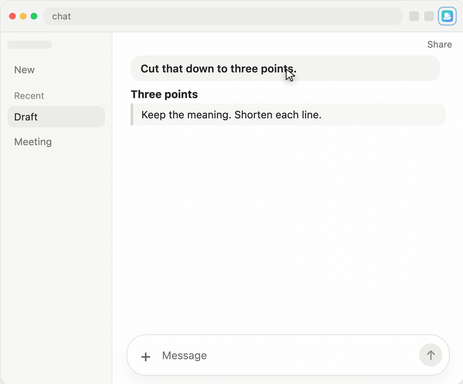Click the Recent section label
The height and width of the screenshot is (384, 463).
[x=29, y=96]
